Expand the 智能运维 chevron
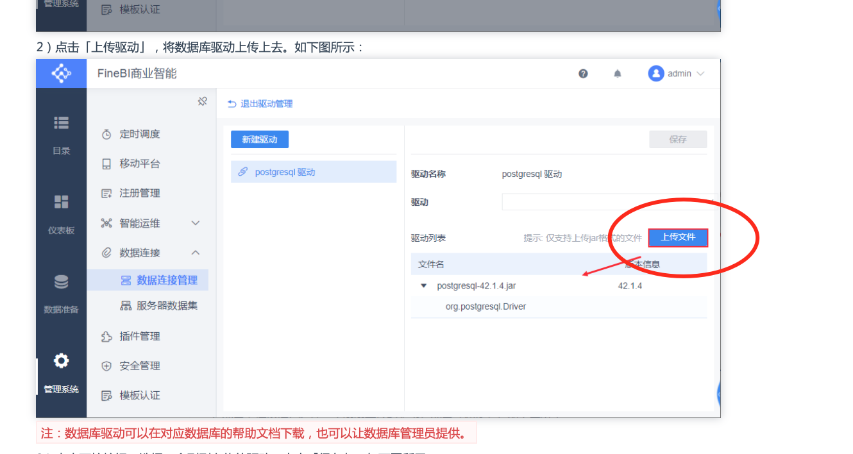 (x=196, y=223)
